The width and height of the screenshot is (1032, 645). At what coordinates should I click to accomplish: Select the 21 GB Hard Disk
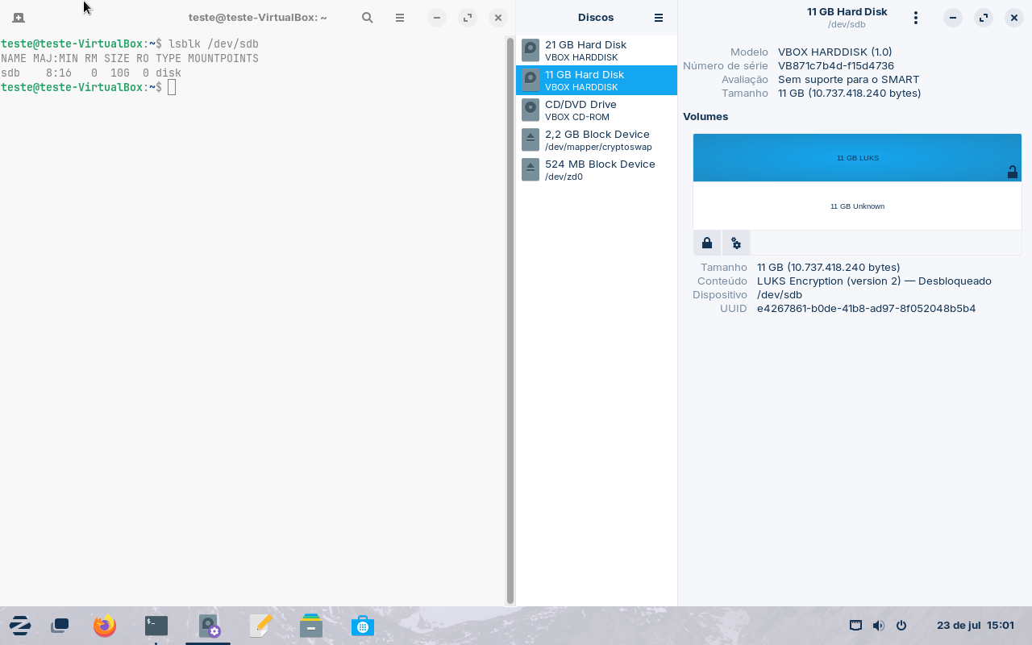click(x=596, y=51)
